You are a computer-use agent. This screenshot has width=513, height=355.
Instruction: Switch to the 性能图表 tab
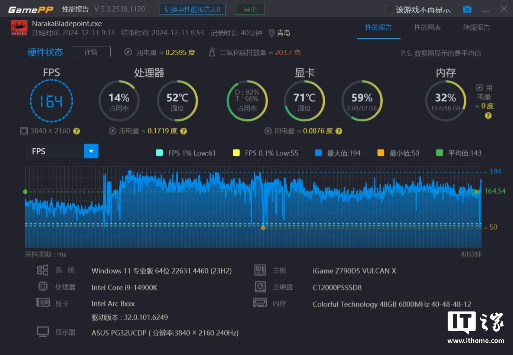[428, 27]
